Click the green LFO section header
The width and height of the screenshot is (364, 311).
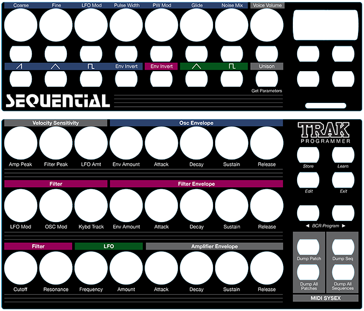108,246
